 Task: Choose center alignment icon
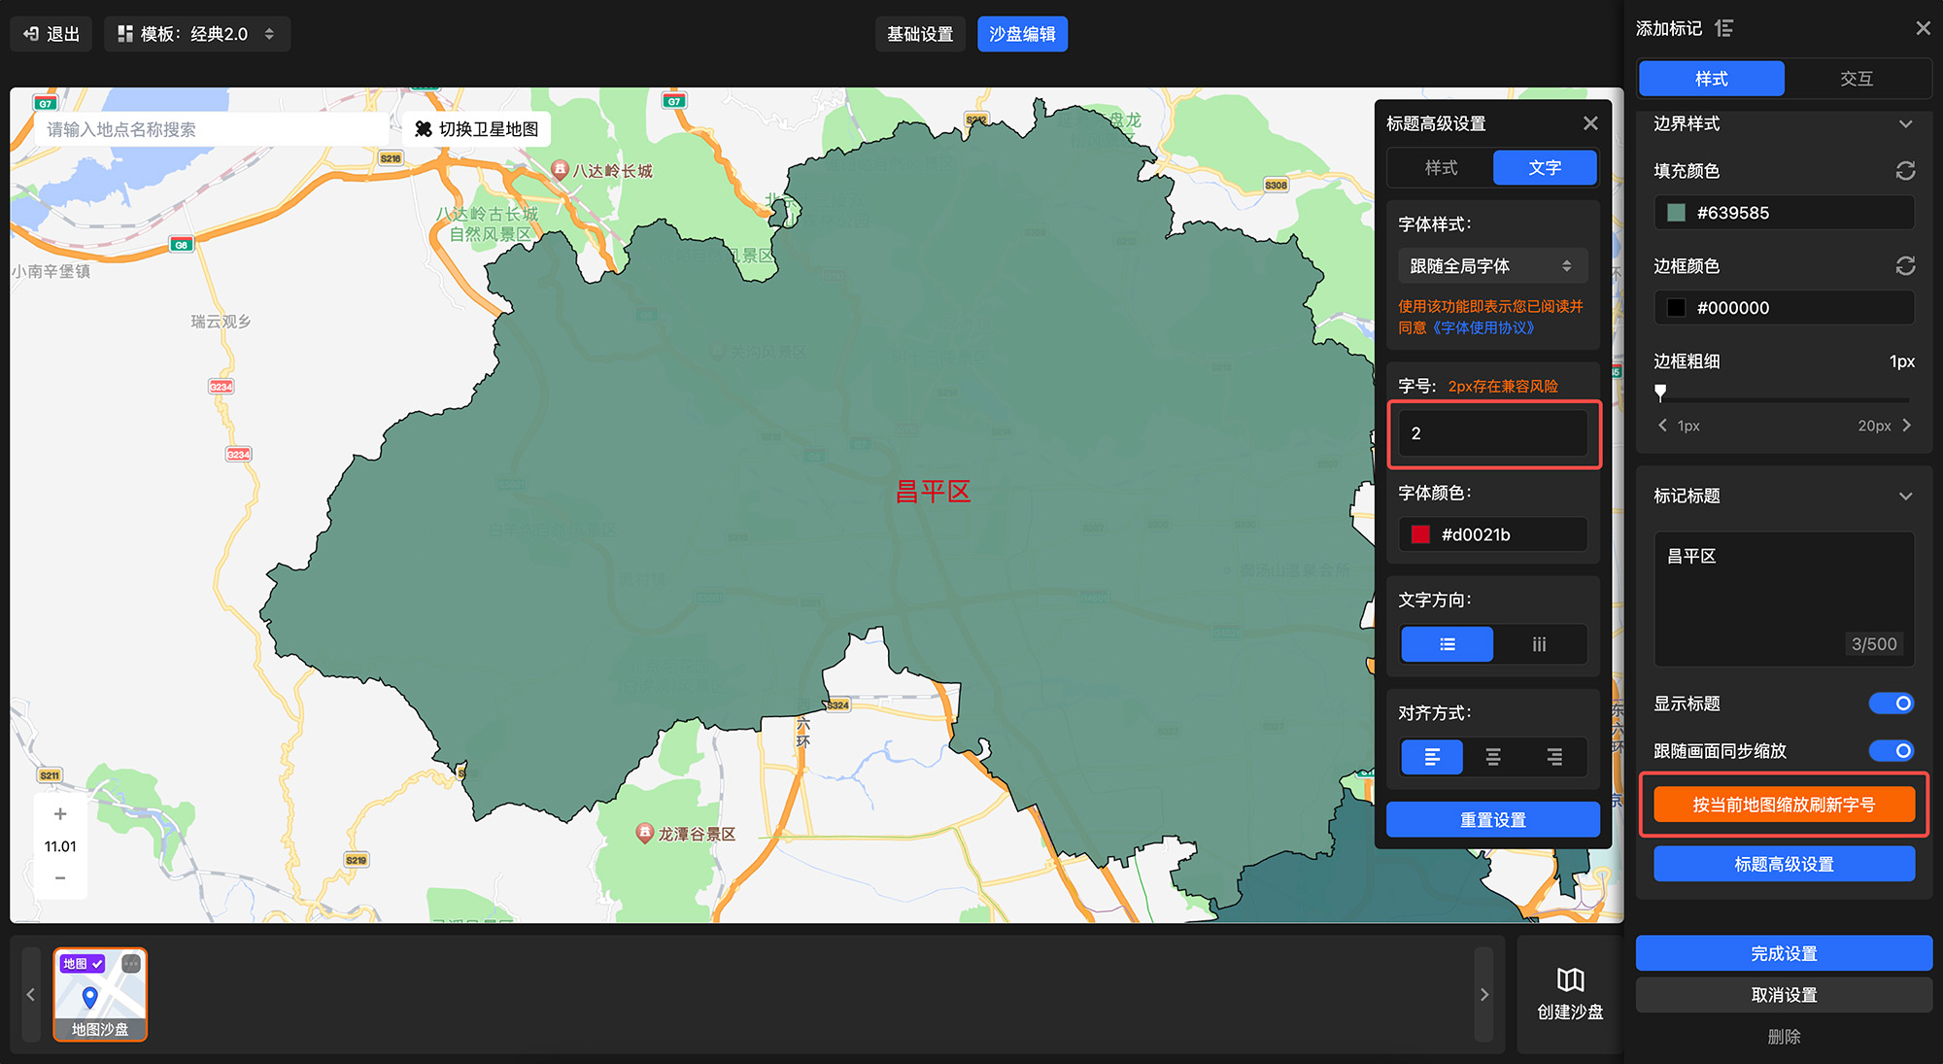tap(1493, 757)
